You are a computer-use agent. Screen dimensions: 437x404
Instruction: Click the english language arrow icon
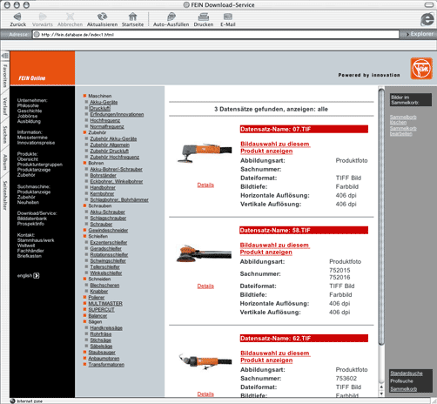(x=37, y=275)
